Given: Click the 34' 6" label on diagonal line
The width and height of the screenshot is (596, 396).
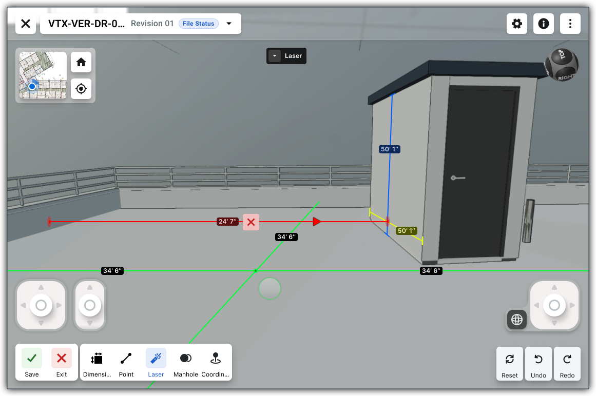Looking at the screenshot, I should [x=286, y=237].
